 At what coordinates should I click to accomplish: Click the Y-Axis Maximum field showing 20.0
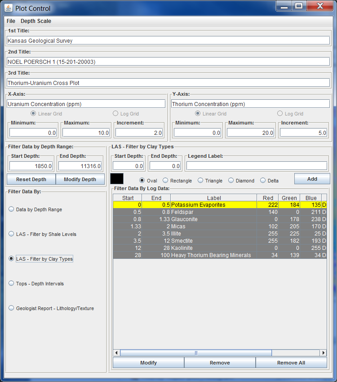[x=251, y=133]
